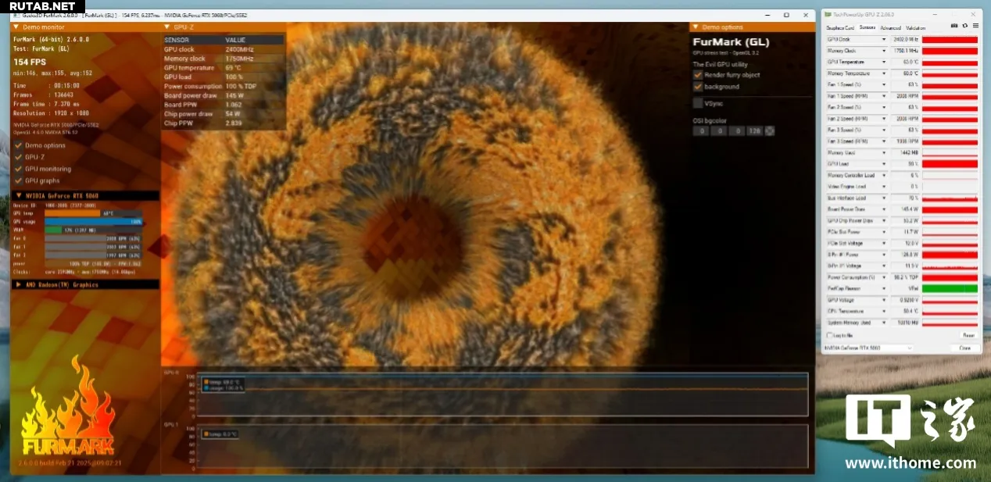Viewport: 991px width, 482px height.
Task: Uncheck Render furry object option
Action: (x=698, y=75)
